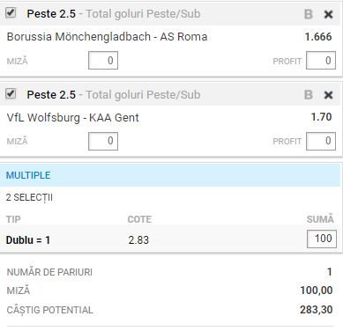Remove the VfL Wolfsburg selection with X
Image resolution: width=343 pixels, height=331 pixels.
coord(328,95)
